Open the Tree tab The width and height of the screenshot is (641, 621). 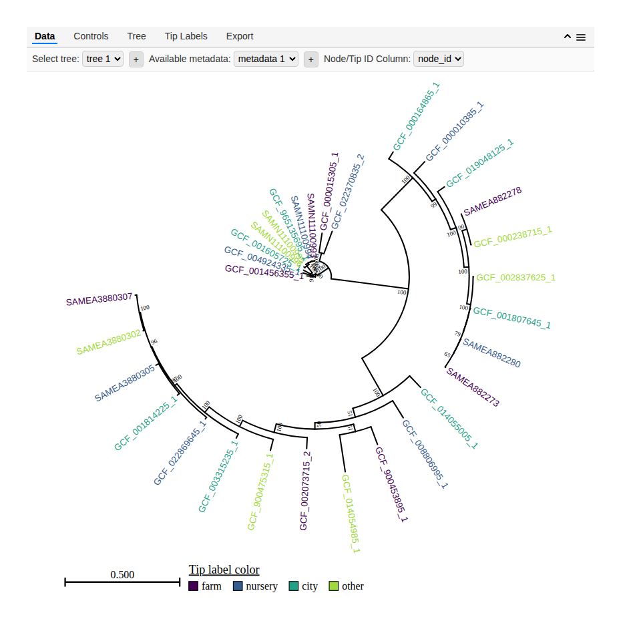136,36
